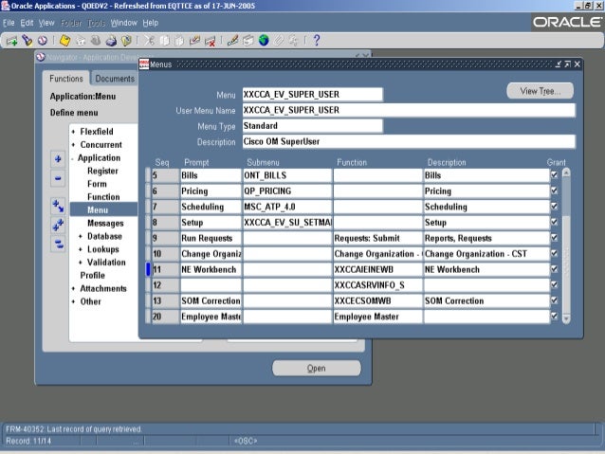This screenshot has width=605, height=454.
Task: Click the Menu Type field Standard
Action: [x=313, y=126]
